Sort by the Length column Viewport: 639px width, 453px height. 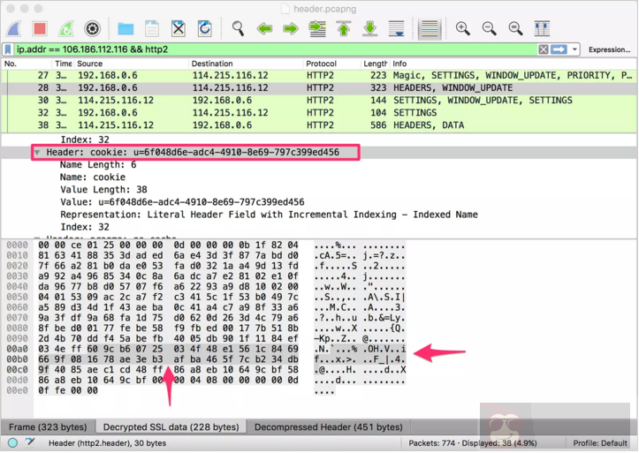pos(375,64)
